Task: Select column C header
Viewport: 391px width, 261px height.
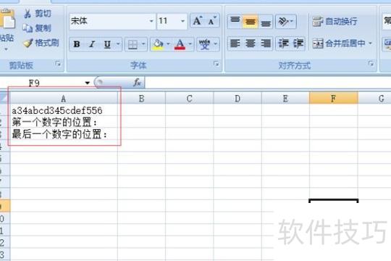Action: pos(189,99)
